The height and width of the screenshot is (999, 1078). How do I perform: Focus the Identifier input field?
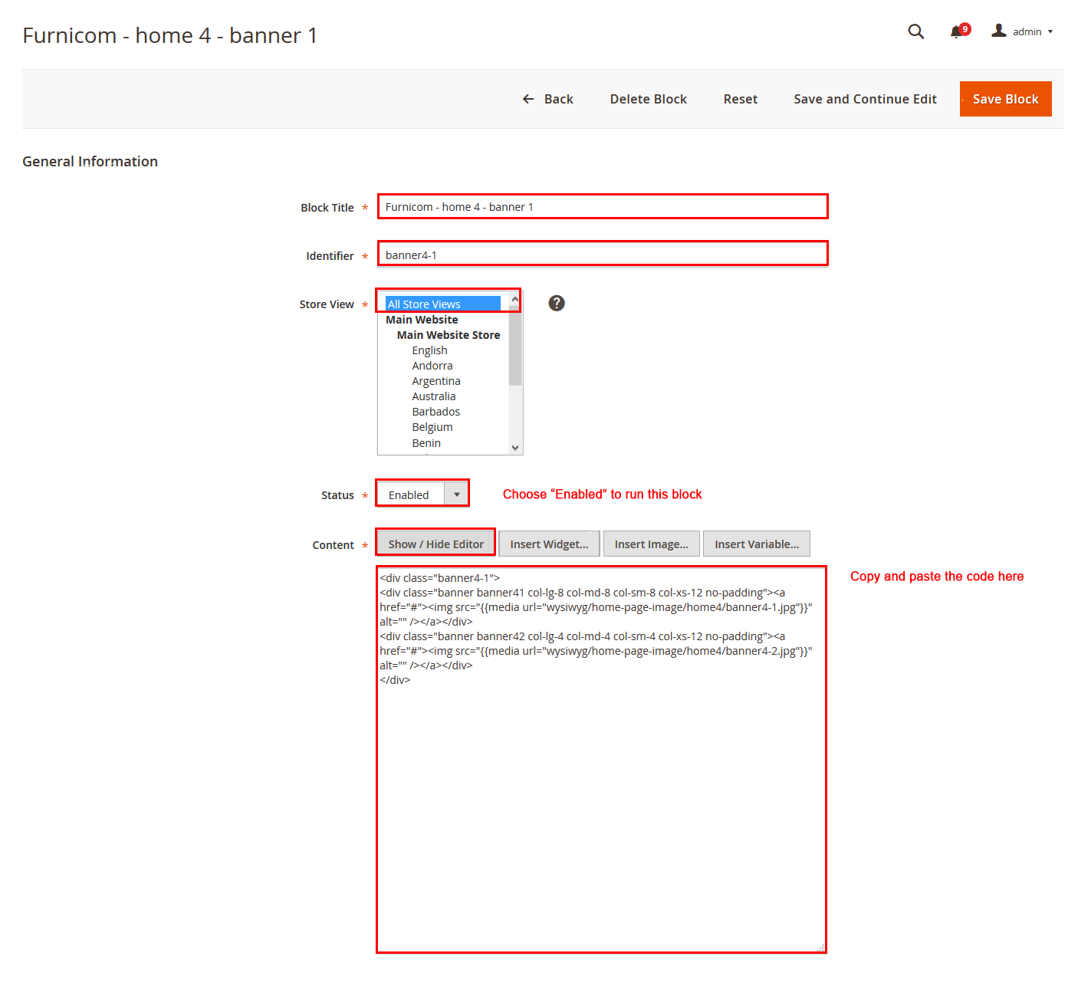pos(603,255)
